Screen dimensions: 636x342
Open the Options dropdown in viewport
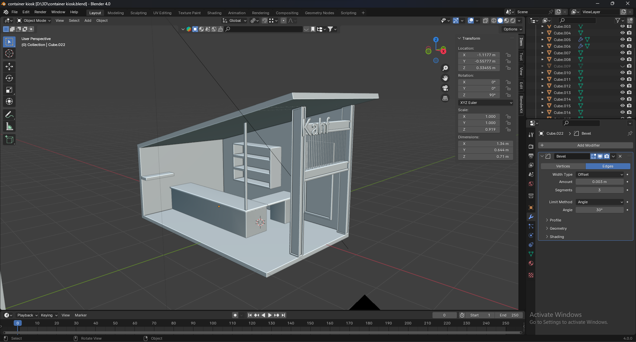pyautogui.click(x=512, y=29)
